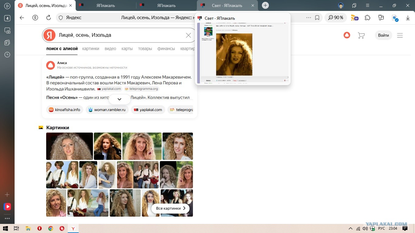Open browsing history clock icon in sidebar
The height and width of the screenshot is (233, 415).
[7, 55]
